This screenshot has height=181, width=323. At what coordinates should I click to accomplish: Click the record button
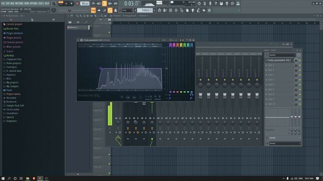tap(77, 4)
